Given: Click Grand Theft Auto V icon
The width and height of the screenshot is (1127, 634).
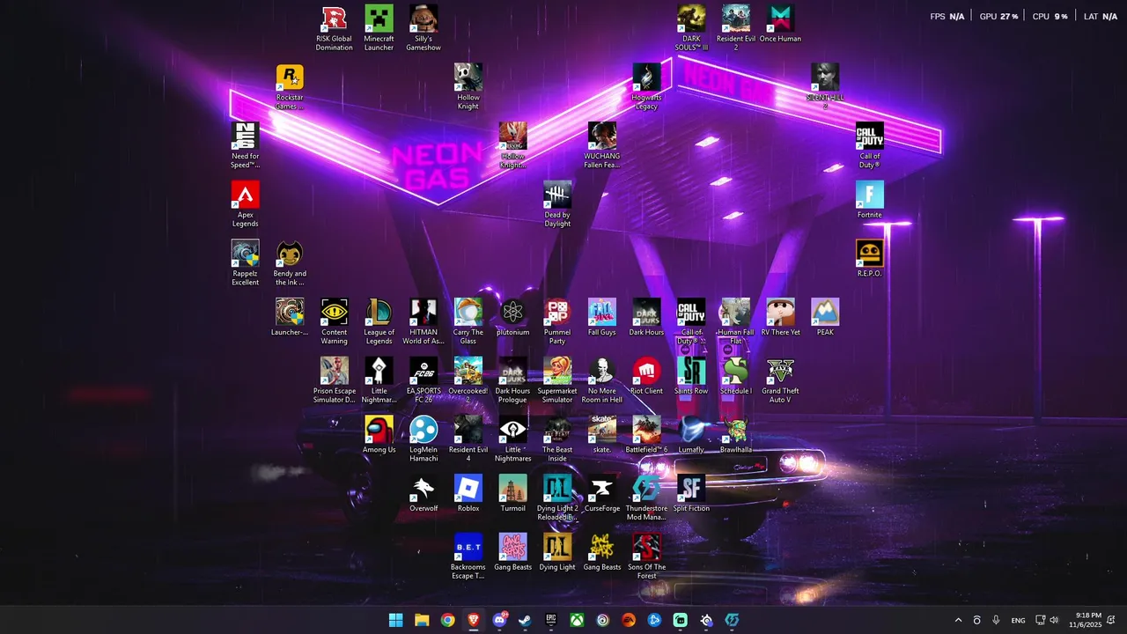Looking at the screenshot, I should pyautogui.click(x=780, y=380).
